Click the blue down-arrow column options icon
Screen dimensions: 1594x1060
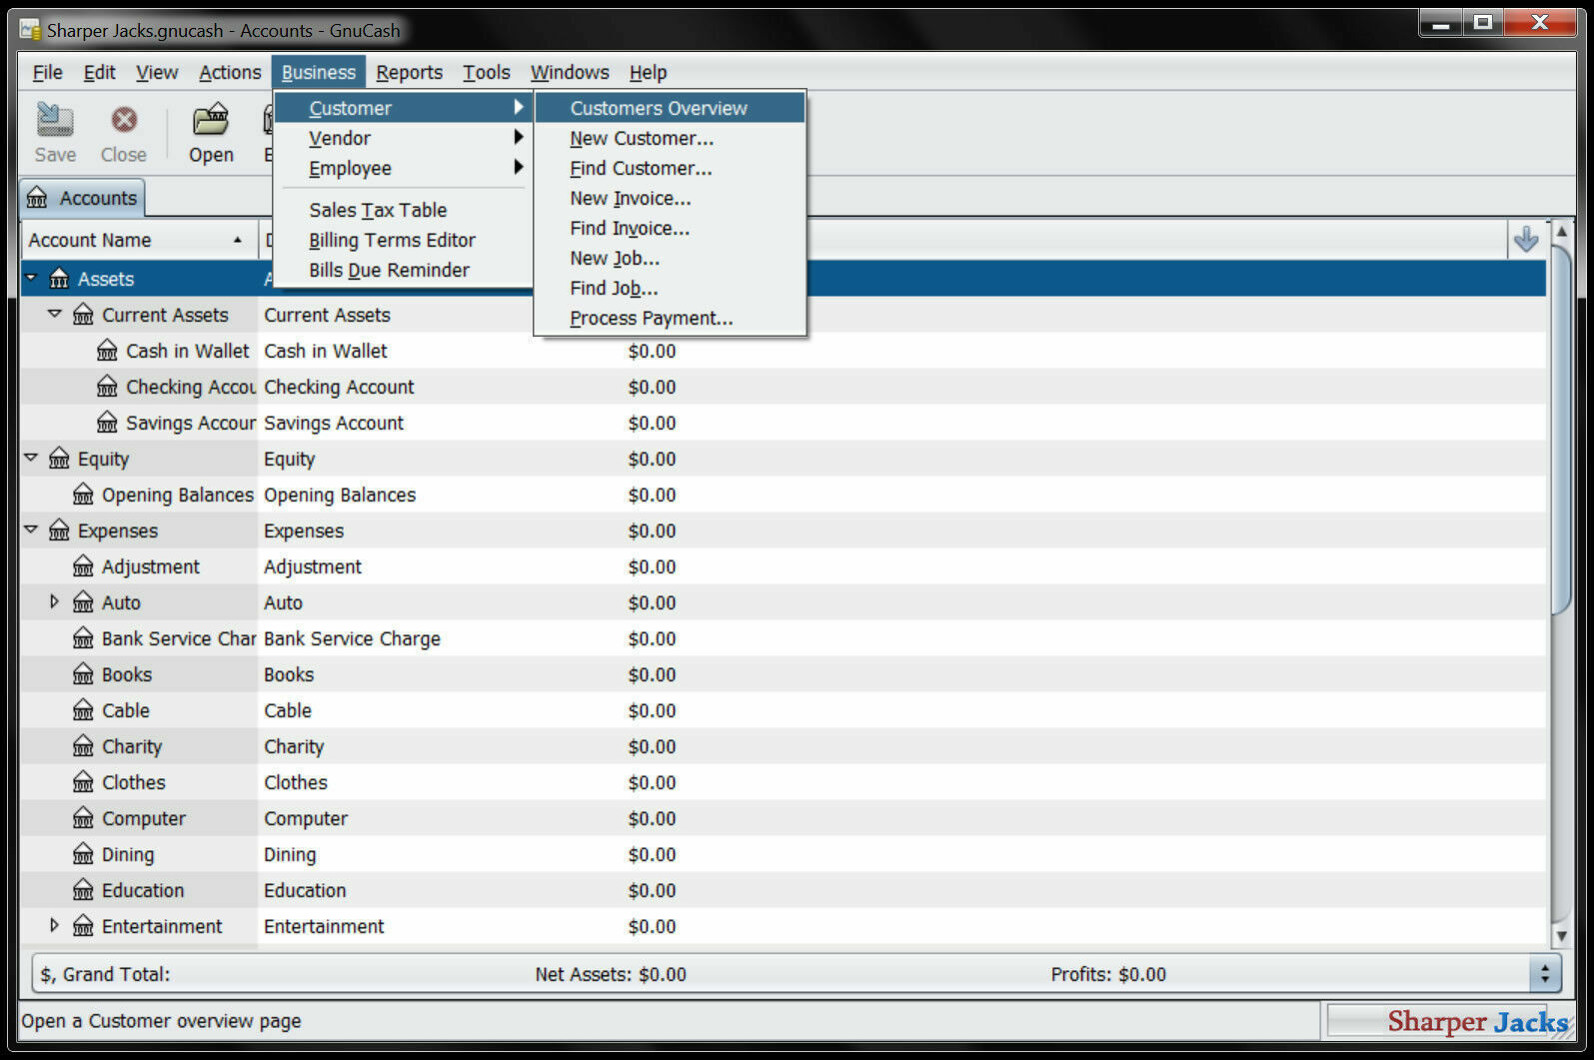(x=1525, y=240)
